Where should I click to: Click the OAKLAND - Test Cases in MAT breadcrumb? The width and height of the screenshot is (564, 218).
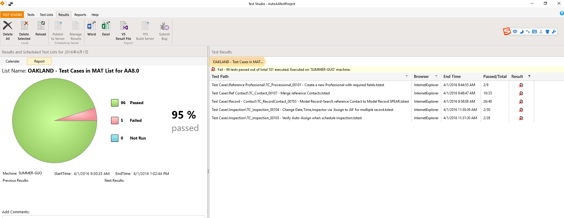[238, 62]
